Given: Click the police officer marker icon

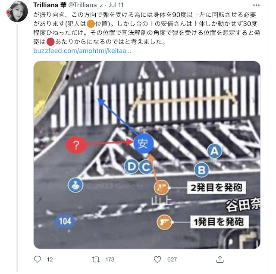Looking at the screenshot, I should 75,185.
